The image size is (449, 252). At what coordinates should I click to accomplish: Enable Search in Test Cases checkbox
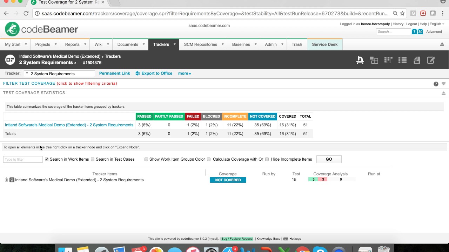pos(93,159)
